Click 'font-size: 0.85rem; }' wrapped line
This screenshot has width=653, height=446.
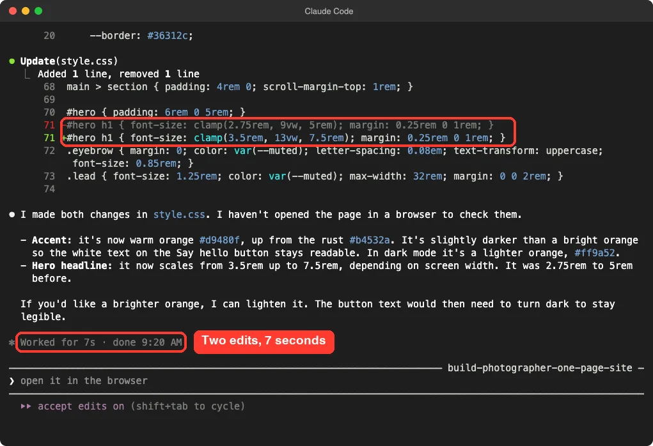(x=133, y=164)
